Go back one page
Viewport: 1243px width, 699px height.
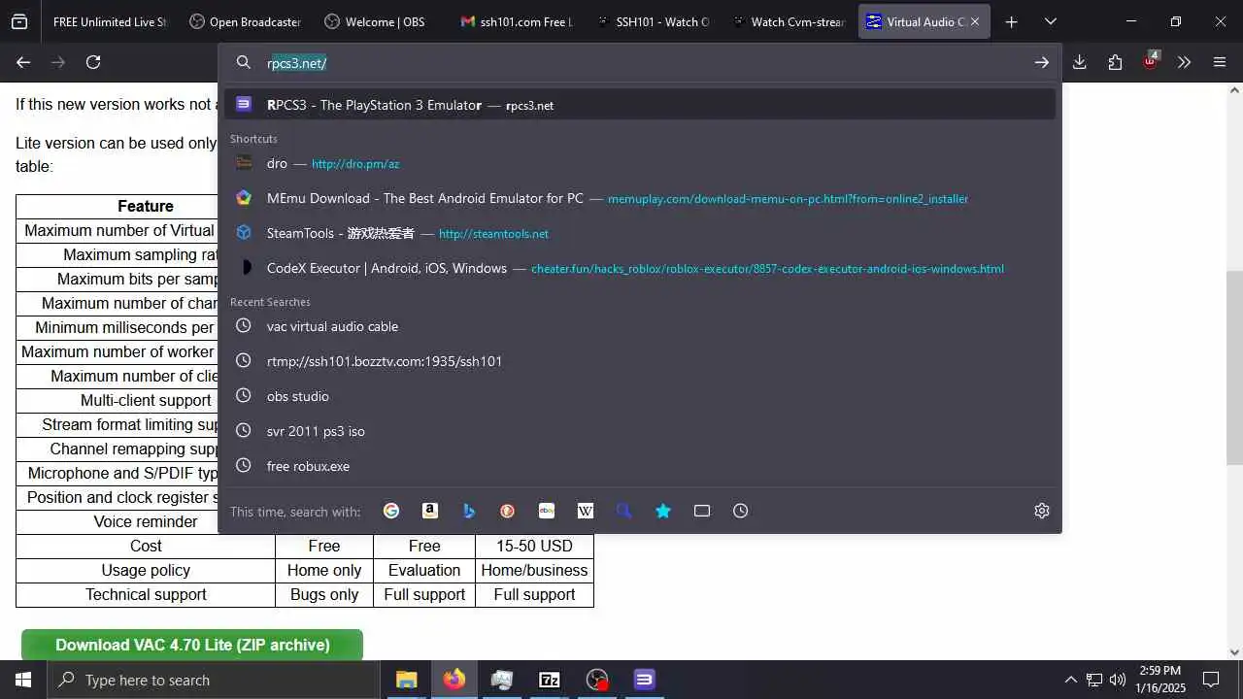(x=23, y=62)
